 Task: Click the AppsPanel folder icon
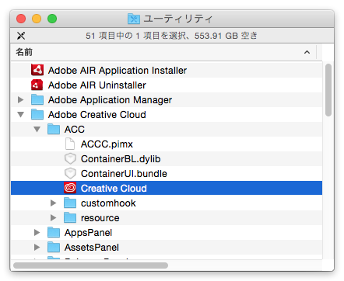click(54, 232)
